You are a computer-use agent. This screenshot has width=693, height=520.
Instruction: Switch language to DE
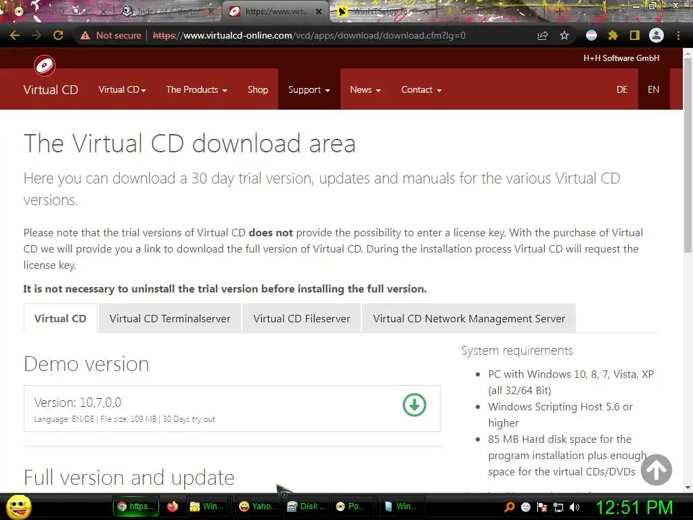tap(622, 90)
